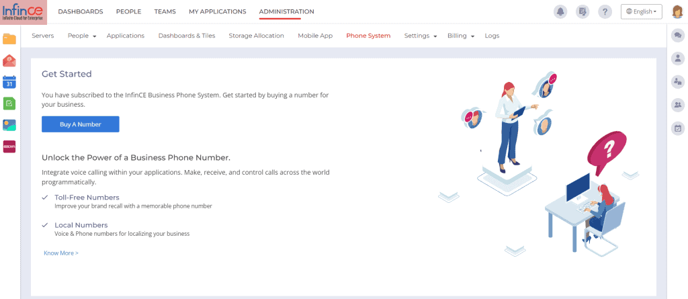
Task: Switch to the Applications tab
Action: (x=126, y=36)
